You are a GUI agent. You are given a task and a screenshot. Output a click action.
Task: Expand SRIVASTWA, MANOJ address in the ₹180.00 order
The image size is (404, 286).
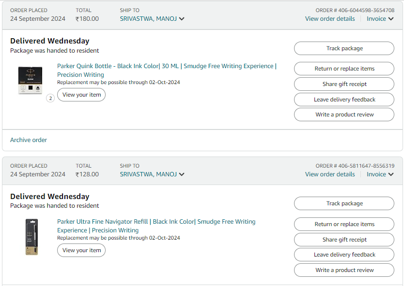tap(152, 19)
